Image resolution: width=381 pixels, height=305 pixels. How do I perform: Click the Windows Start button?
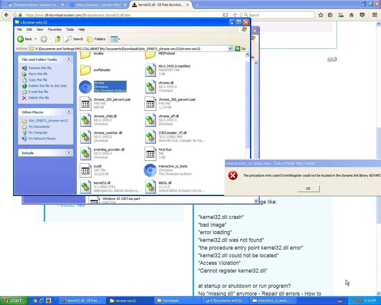pos(14,301)
